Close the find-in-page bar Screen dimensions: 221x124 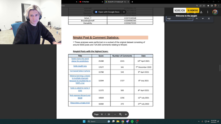tap(209, 18)
